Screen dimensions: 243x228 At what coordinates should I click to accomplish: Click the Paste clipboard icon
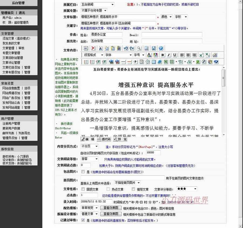point(113,48)
